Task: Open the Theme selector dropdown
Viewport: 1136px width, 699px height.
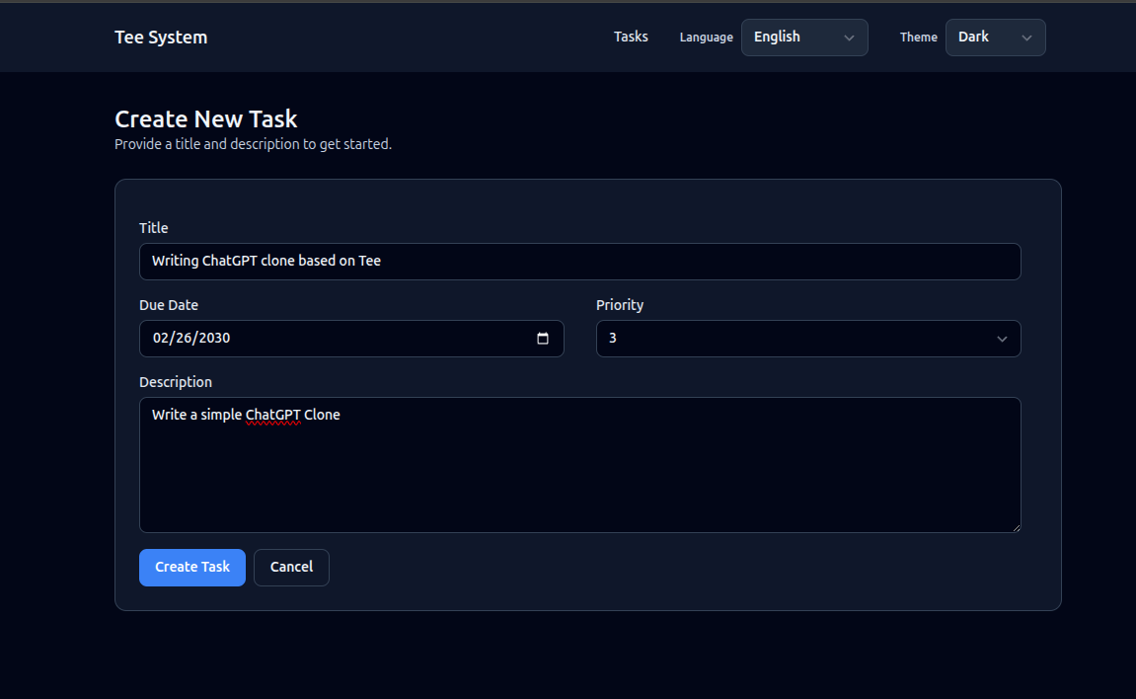Action: click(x=995, y=37)
